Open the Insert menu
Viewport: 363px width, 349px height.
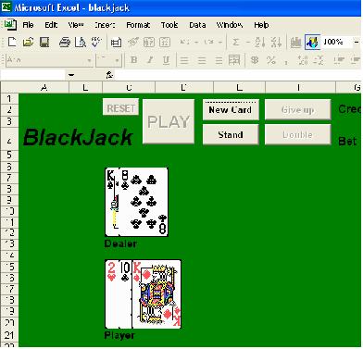(105, 25)
